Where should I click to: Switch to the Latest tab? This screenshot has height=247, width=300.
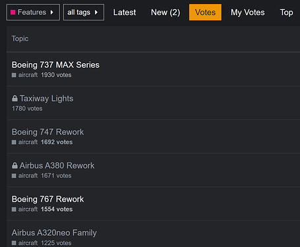pos(125,13)
